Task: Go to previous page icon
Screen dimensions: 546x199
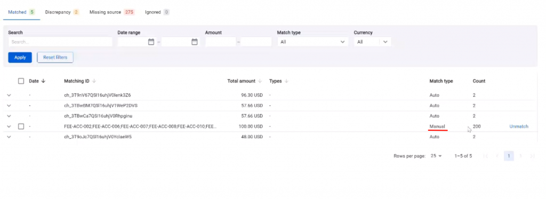Action: pos(497,156)
